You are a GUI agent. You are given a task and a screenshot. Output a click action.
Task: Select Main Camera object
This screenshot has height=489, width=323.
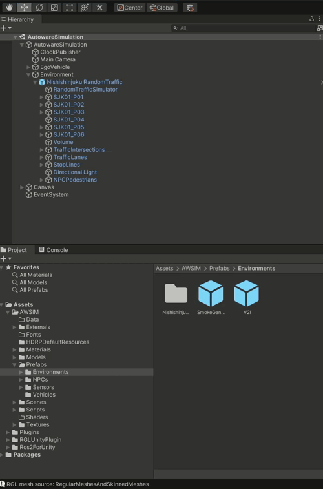click(x=57, y=59)
